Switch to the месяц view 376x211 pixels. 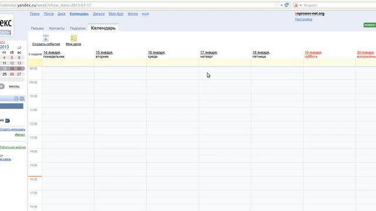tap(14, 86)
